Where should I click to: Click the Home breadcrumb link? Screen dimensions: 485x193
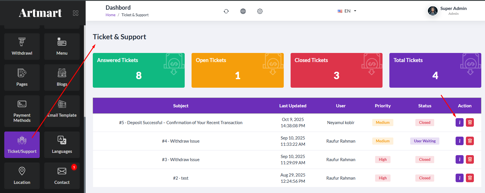pyautogui.click(x=110, y=15)
